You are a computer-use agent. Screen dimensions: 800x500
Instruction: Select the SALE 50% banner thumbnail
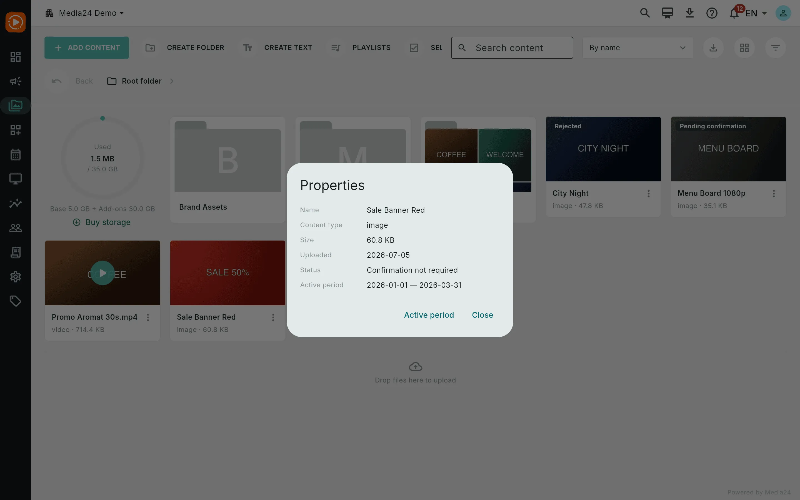pos(227,273)
